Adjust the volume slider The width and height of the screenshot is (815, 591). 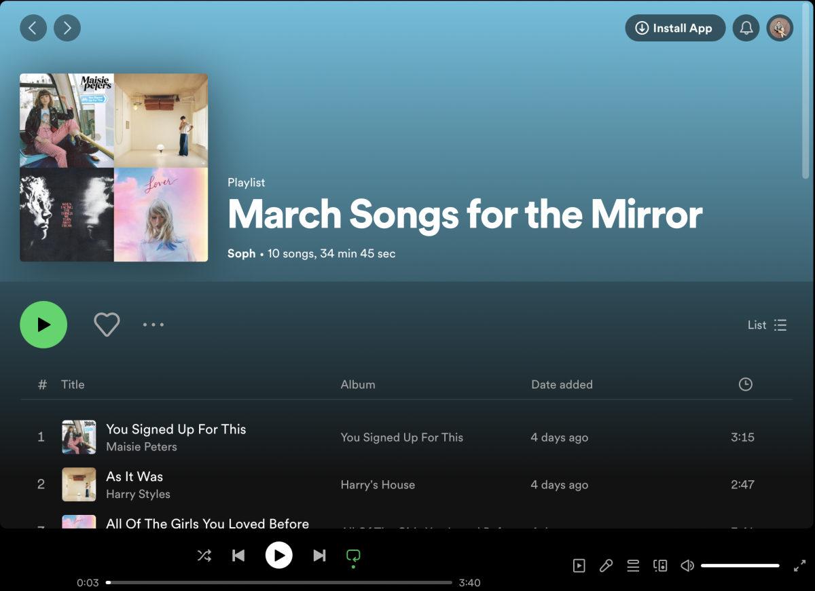740,565
